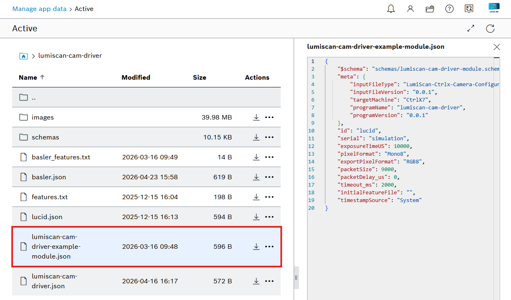Click the 2026-04-23 15:58 modified cell

150,177
